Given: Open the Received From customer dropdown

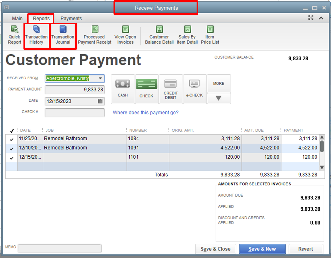Looking at the screenshot, I should [x=101, y=78].
